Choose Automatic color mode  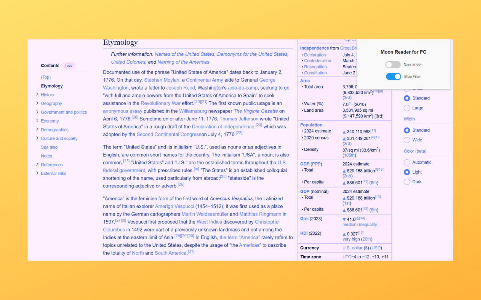click(x=407, y=162)
